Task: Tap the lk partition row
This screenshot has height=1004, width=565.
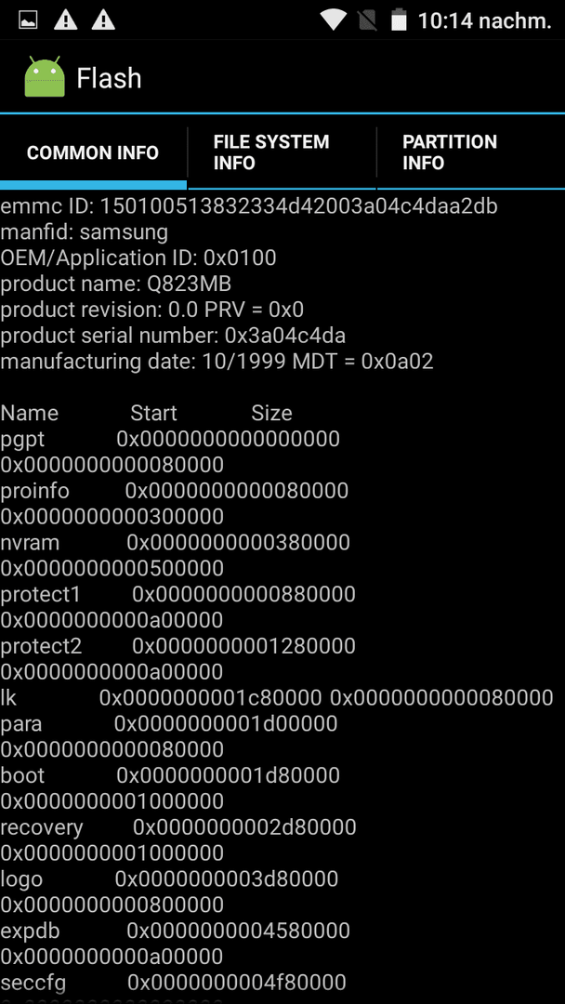Action: (x=277, y=697)
